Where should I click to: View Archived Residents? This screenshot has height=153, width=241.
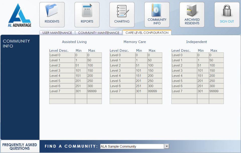[192, 15]
